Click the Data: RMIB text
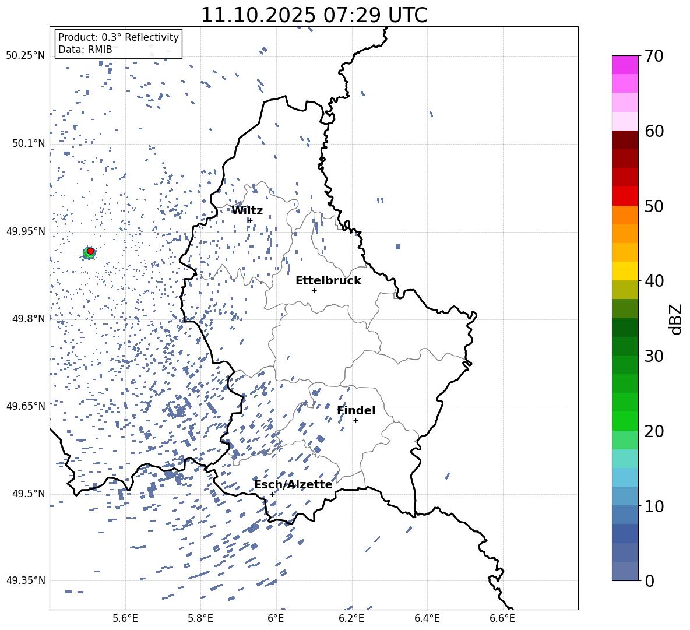 pyautogui.click(x=85, y=50)
